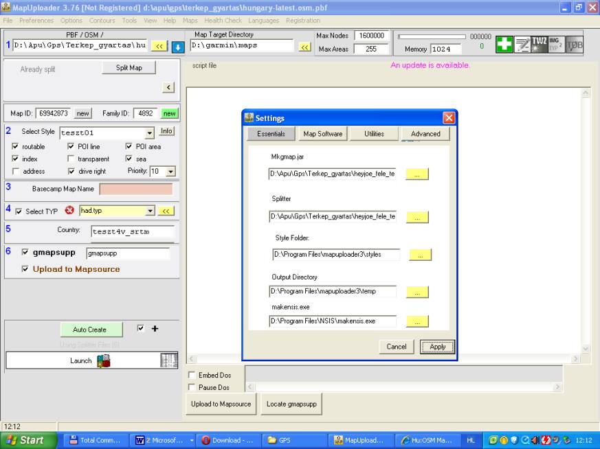Uncheck the routable checkbox
The width and height of the screenshot is (600, 449).
coord(16,147)
